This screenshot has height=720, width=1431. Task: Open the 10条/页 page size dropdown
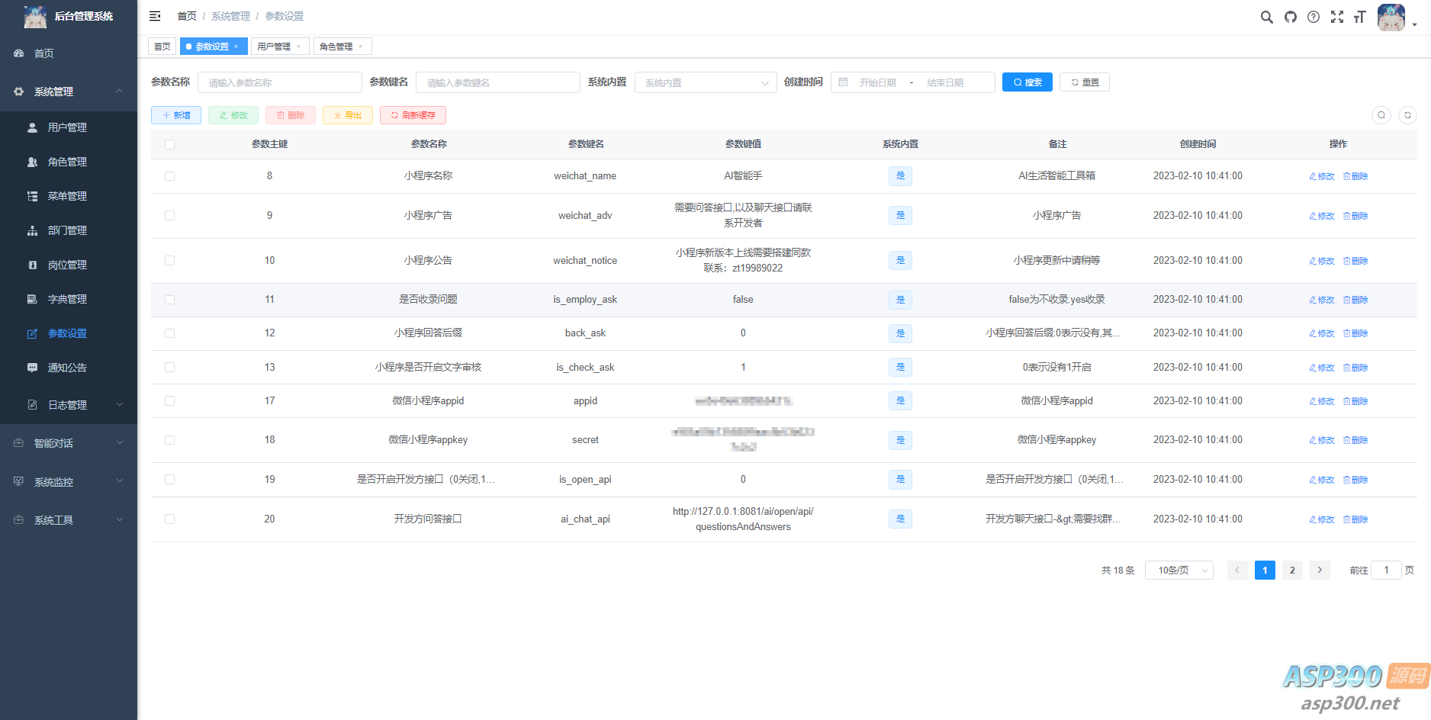(1179, 571)
